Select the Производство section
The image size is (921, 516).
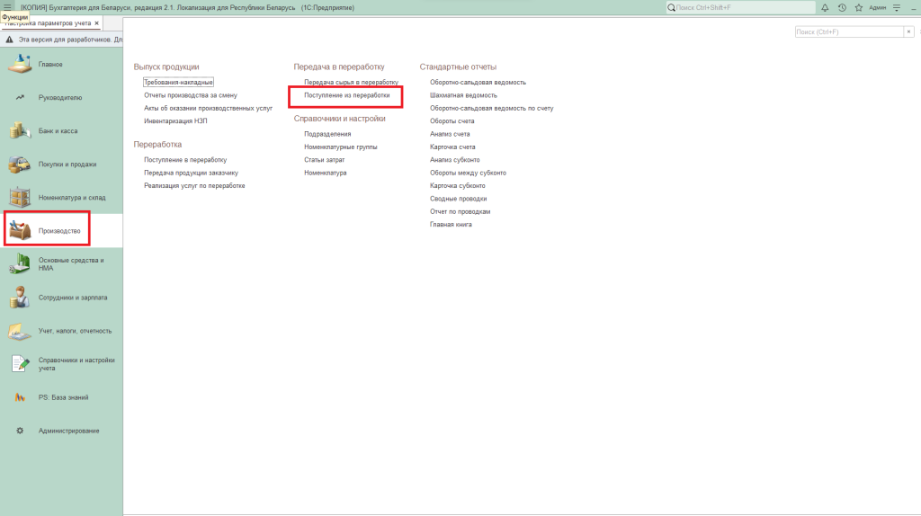point(58,231)
